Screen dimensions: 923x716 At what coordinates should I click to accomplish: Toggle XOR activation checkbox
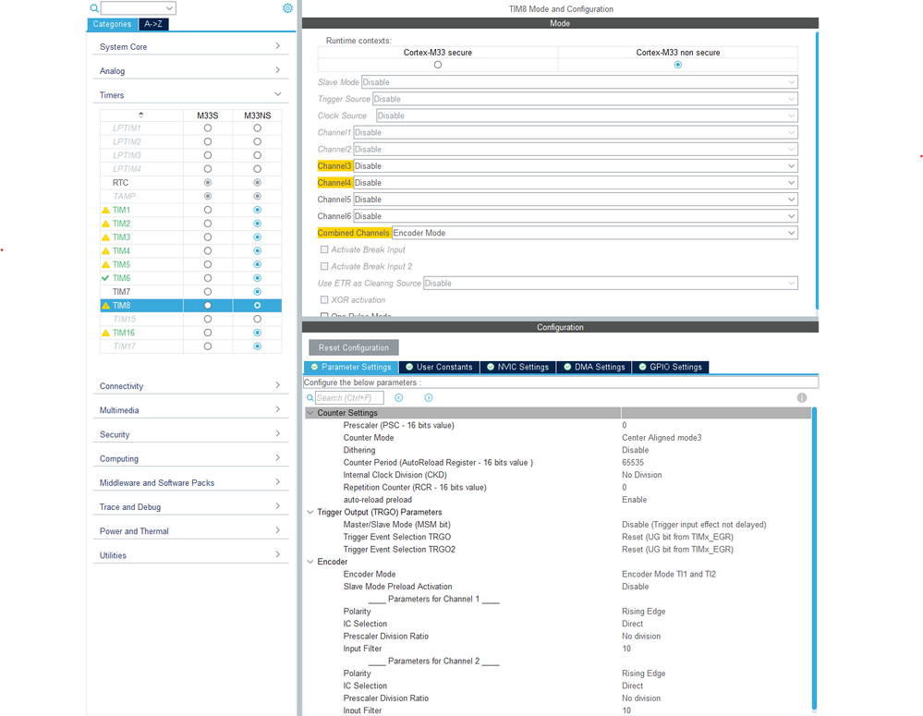(324, 299)
